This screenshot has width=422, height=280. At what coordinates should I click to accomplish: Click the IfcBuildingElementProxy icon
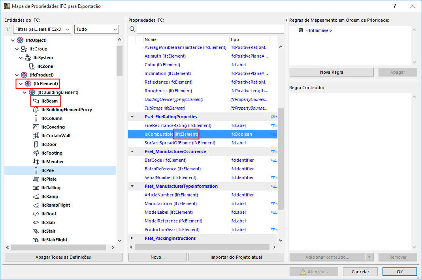click(36, 110)
